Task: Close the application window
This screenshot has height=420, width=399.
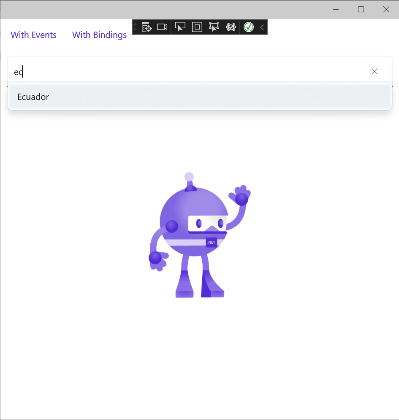Action: point(386,9)
